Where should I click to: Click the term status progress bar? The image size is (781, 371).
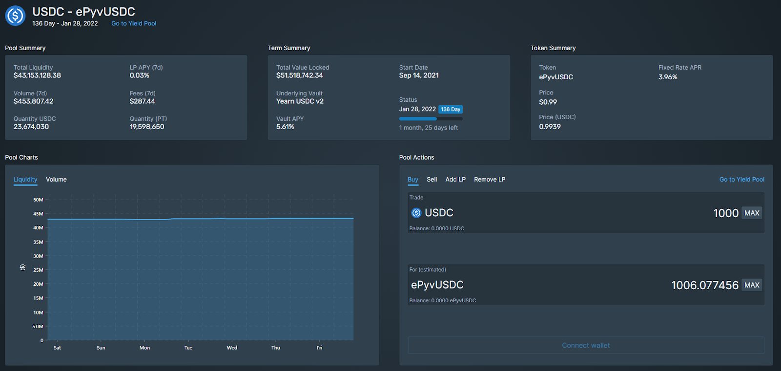(431, 119)
